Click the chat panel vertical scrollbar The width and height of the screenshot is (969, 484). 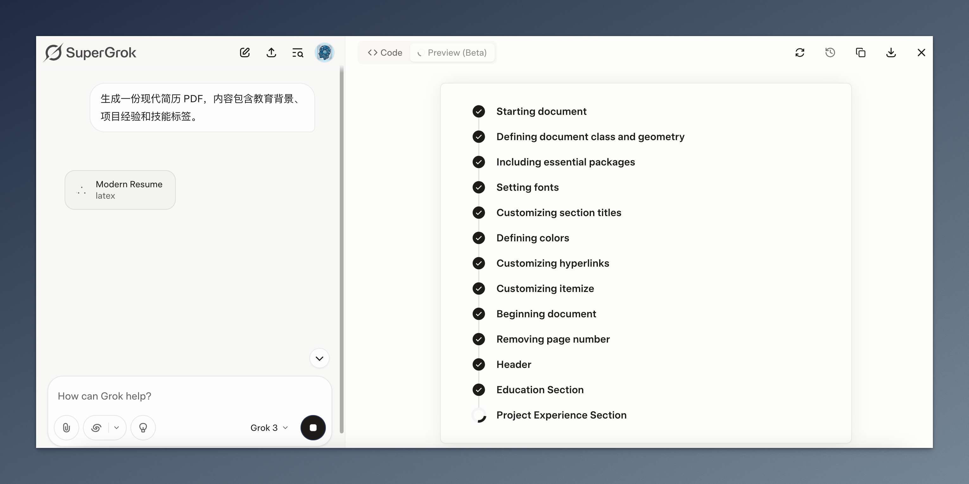(342, 248)
